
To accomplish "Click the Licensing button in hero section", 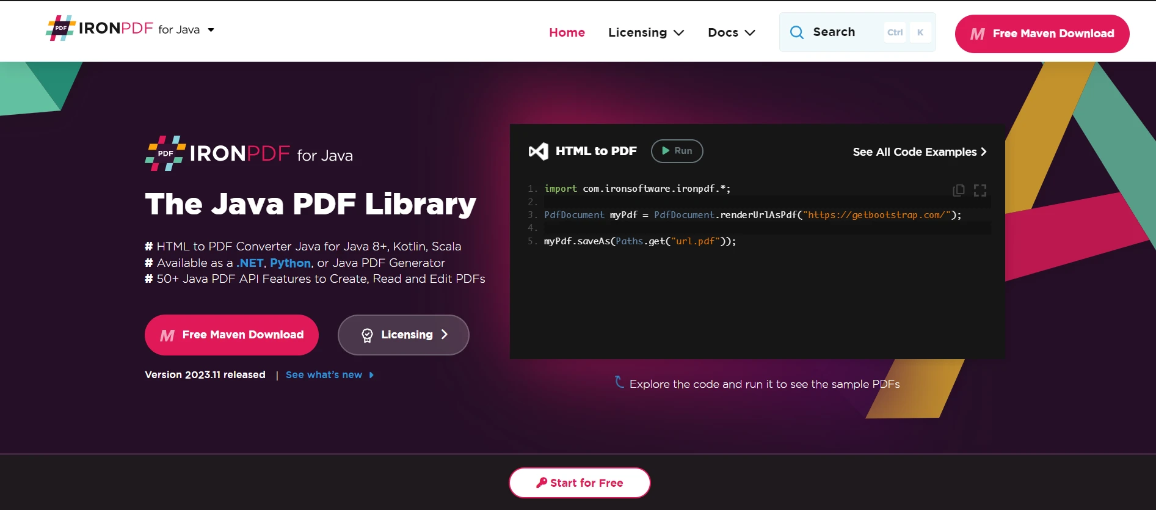I will (x=403, y=335).
